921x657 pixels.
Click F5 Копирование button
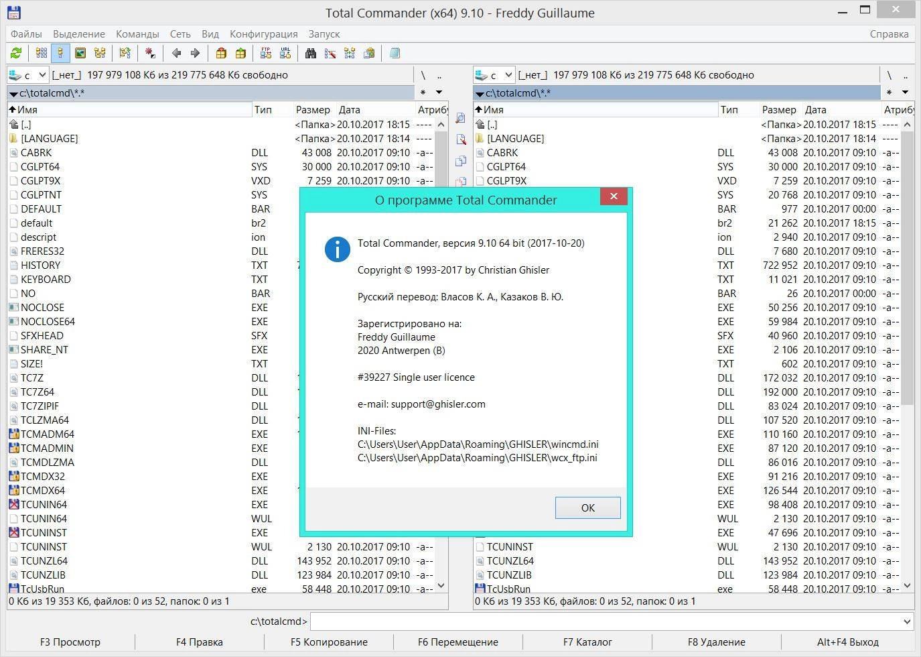point(329,642)
